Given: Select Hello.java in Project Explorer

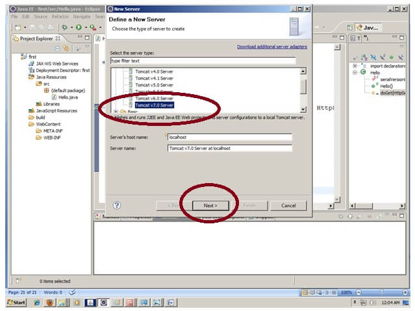Looking at the screenshot, I should click(x=68, y=97).
